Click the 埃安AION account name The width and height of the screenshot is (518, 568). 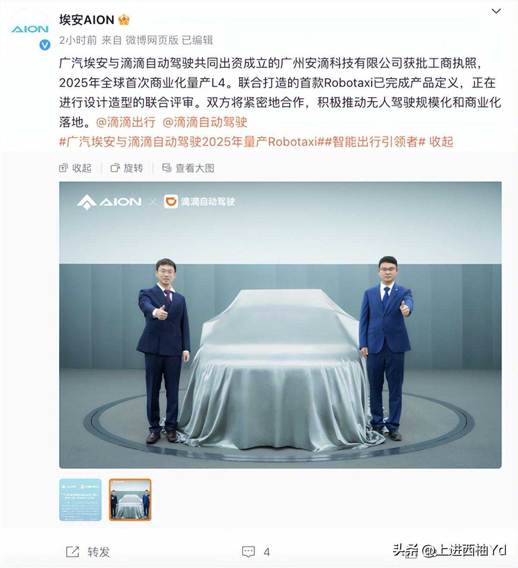click(x=86, y=20)
